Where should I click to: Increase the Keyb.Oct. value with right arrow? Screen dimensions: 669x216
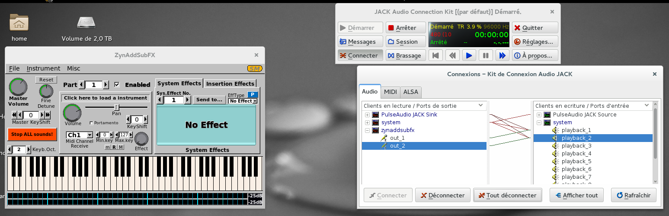29,150
